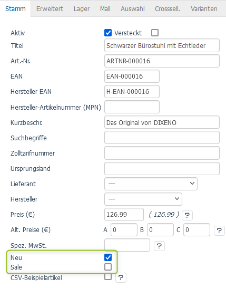Click the Hersteller-Artikelnummer (MPN) field

[132, 107]
